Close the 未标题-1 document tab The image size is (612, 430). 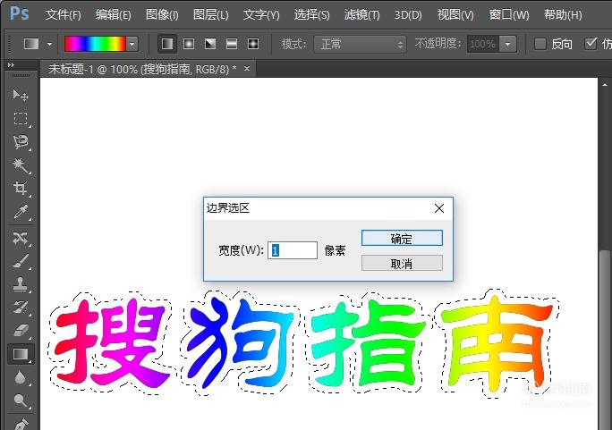click(247, 69)
